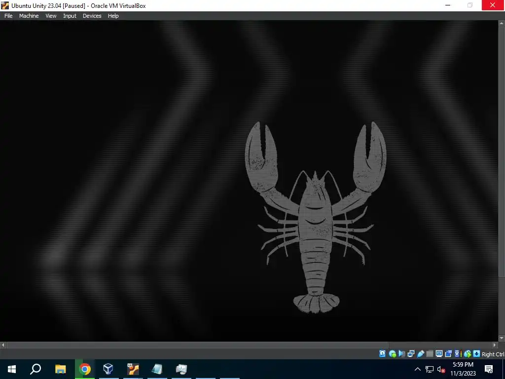The height and width of the screenshot is (379, 505).
Task: Switch to Google Chrome in taskbar
Action: (85, 369)
